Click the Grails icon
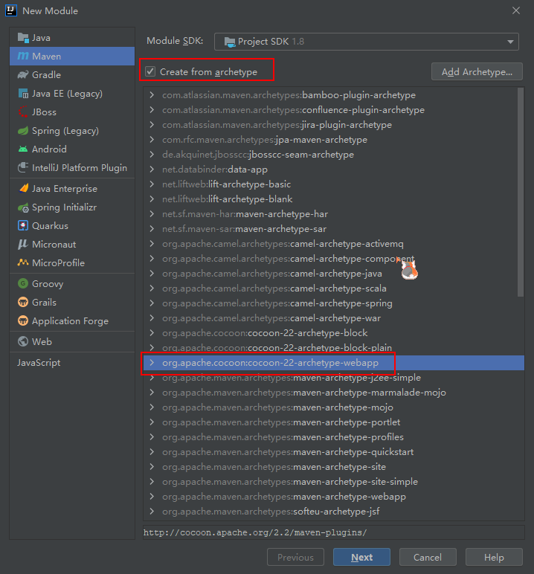The height and width of the screenshot is (574, 534). tap(23, 302)
